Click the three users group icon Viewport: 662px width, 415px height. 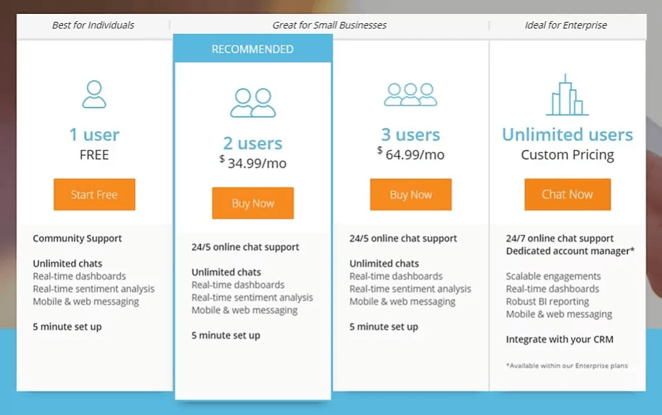411,94
